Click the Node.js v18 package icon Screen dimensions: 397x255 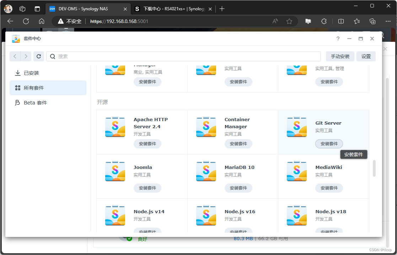click(x=296, y=215)
